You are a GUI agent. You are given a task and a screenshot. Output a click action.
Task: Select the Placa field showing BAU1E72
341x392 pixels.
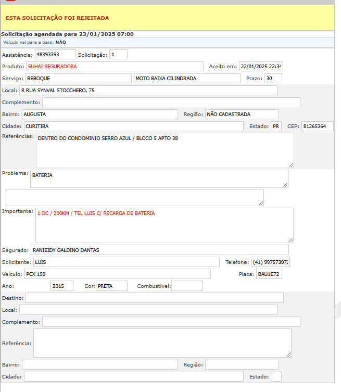(269, 274)
